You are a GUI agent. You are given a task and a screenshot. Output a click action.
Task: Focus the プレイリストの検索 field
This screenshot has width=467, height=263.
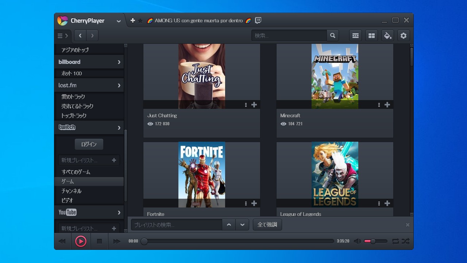[x=177, y=225]
